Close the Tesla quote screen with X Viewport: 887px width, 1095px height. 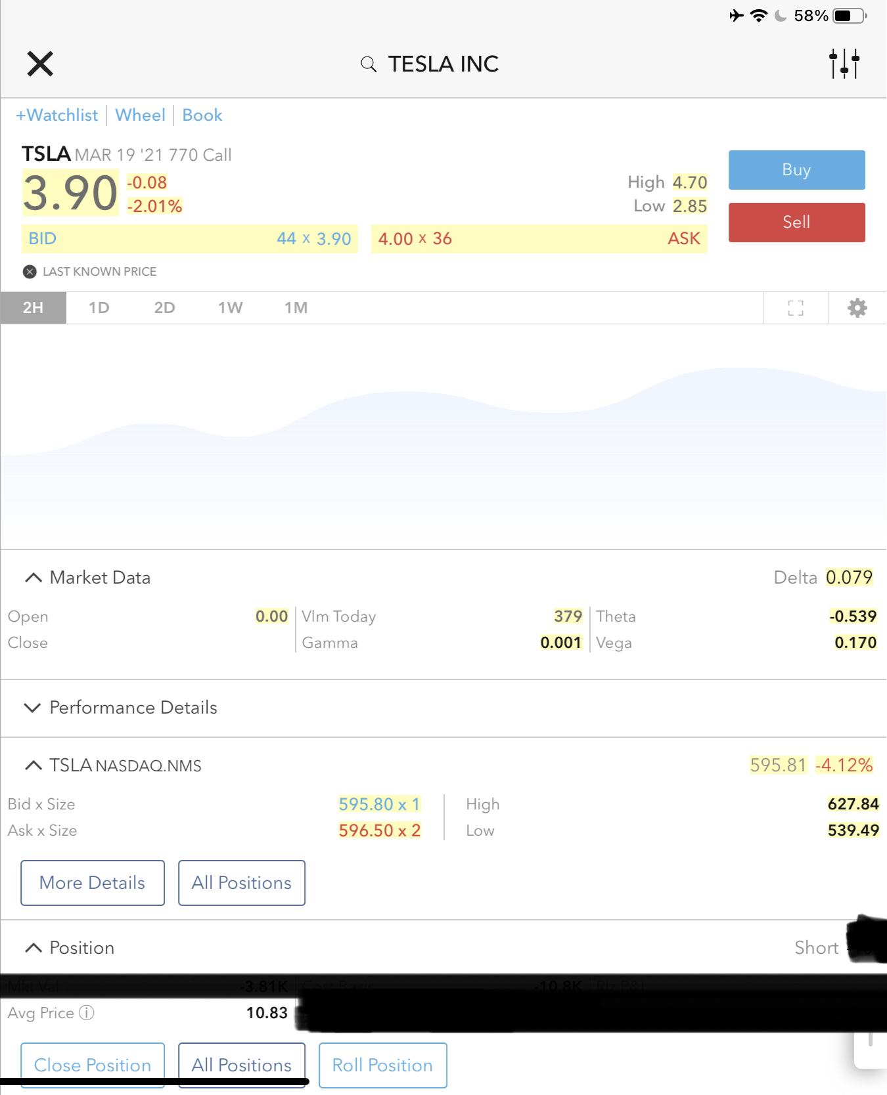(x=40, y=64)
